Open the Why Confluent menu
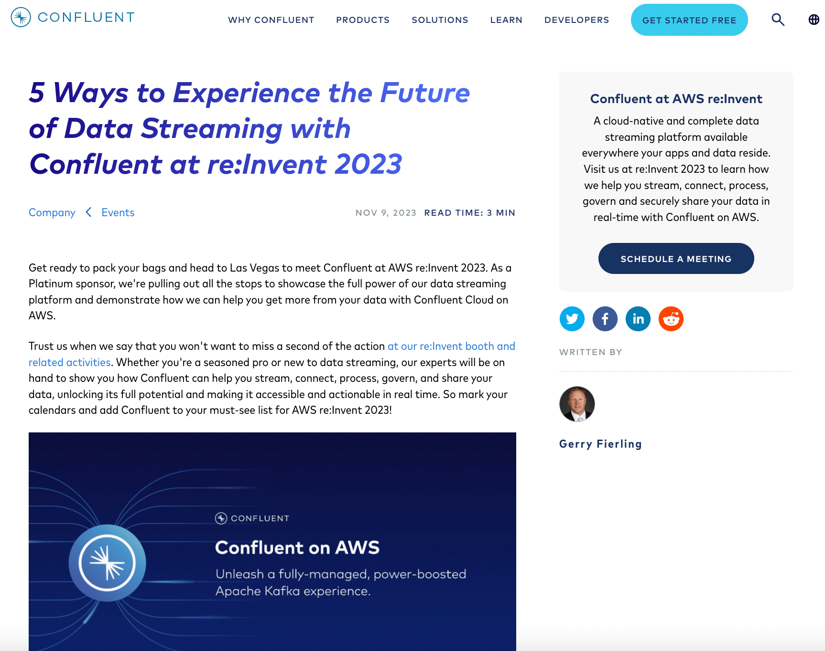 click(x=271, y=20)
